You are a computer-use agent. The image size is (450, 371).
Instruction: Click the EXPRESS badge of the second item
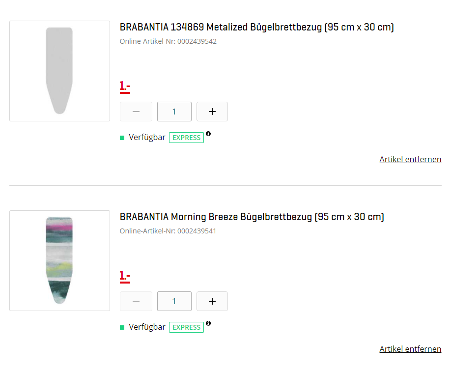click(x=186, y=327)
